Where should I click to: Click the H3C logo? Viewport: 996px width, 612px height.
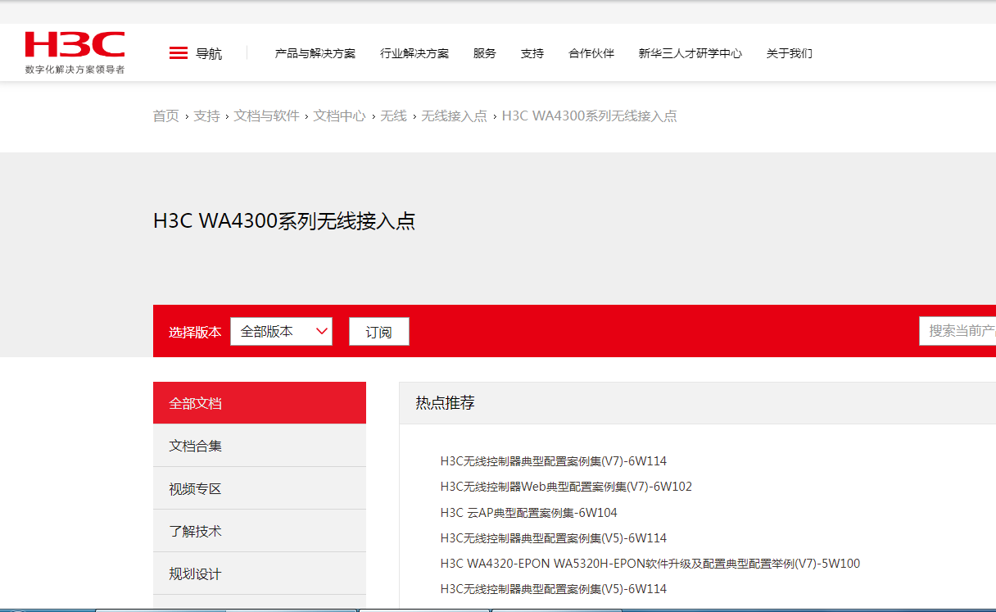(x=75, y=52)
